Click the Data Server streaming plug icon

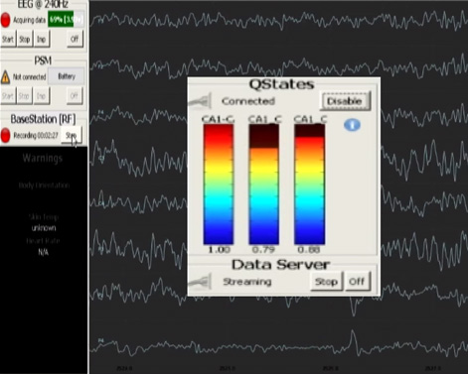click(200, 282)
